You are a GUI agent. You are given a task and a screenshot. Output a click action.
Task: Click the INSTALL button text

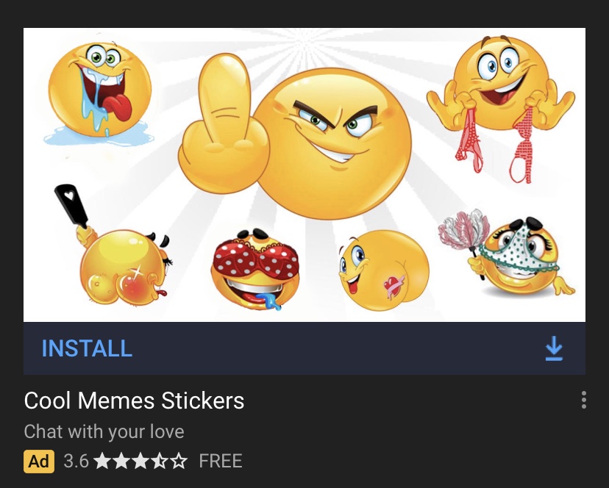point(87,348)
